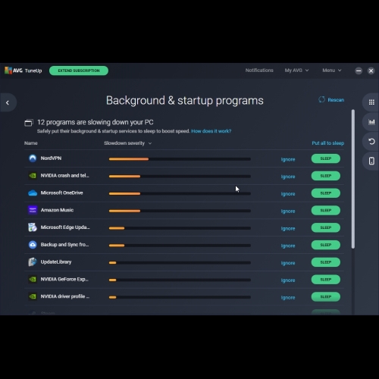Image resolution: width=379 pixels, height=379 pixels.
Task: Click the NVIDIA GeForce Exp... name text
Action: 64,279
